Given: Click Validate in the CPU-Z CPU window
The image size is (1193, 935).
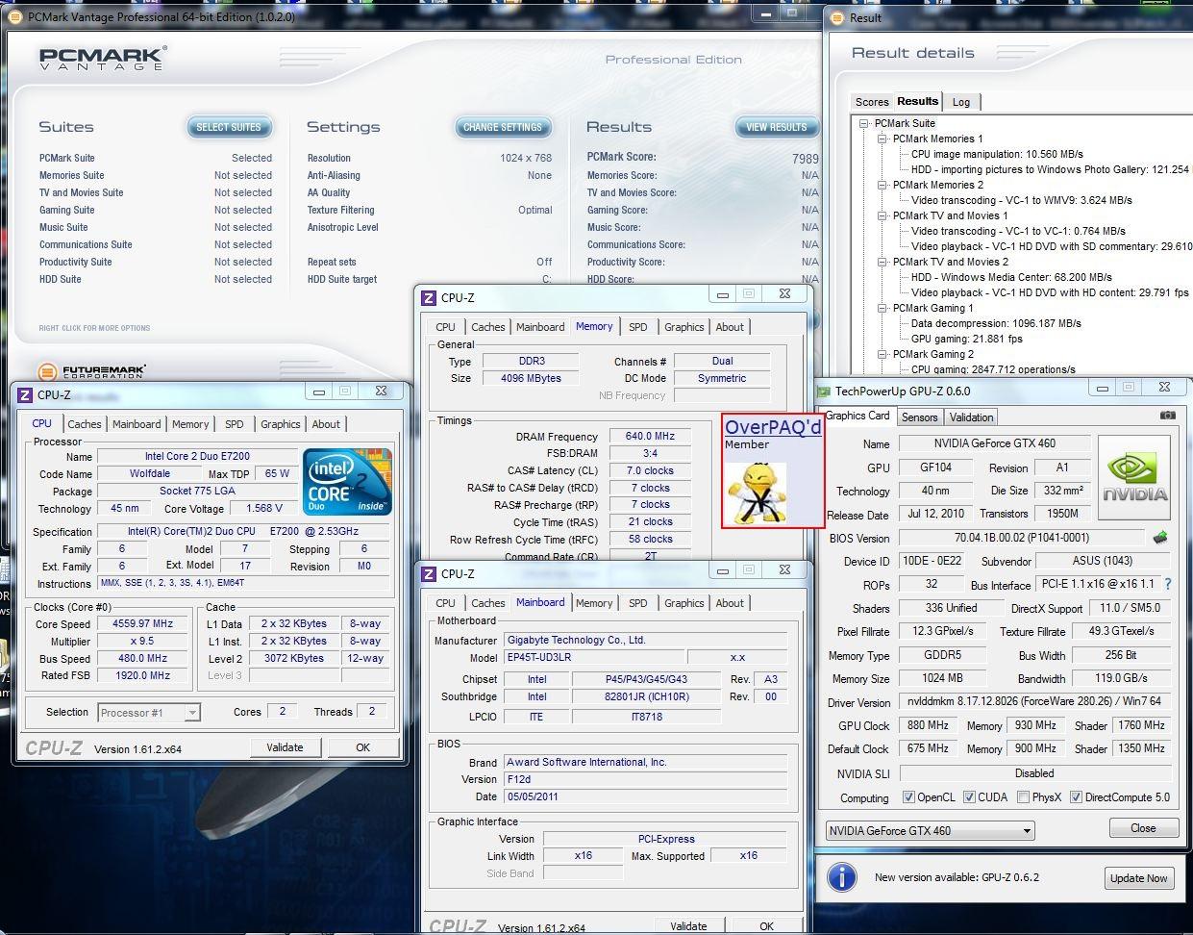Looking at the screenshot, I should [x=285, y=747].
